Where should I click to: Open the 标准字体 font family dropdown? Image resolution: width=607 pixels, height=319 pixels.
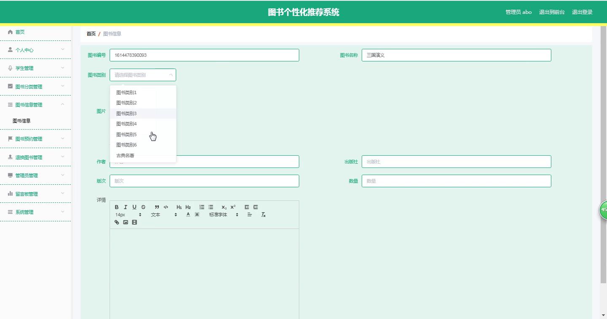point(223,215)
